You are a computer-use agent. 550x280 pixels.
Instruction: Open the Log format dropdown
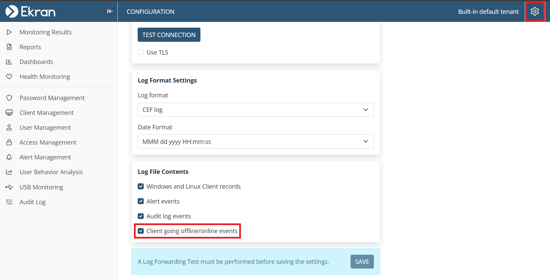point(255,110)
